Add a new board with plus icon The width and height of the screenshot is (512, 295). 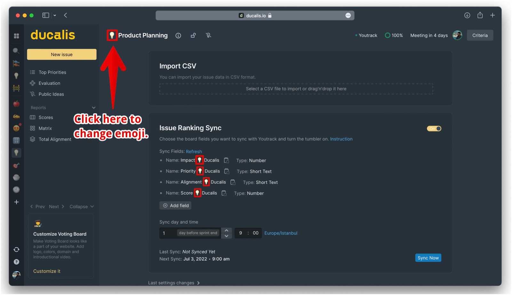point(16,202)
